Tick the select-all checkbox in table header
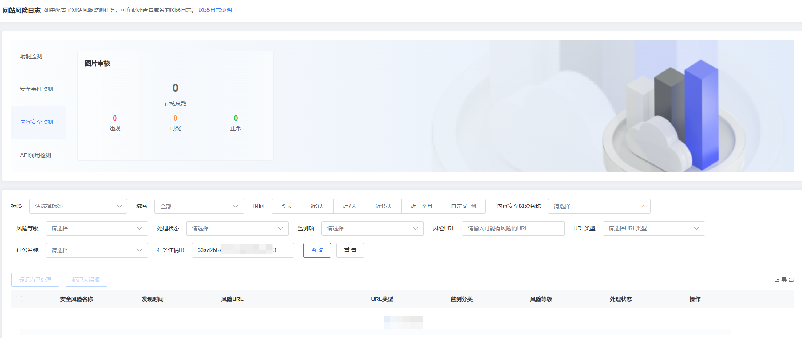The image size is (802, 338). coord(19,299)
